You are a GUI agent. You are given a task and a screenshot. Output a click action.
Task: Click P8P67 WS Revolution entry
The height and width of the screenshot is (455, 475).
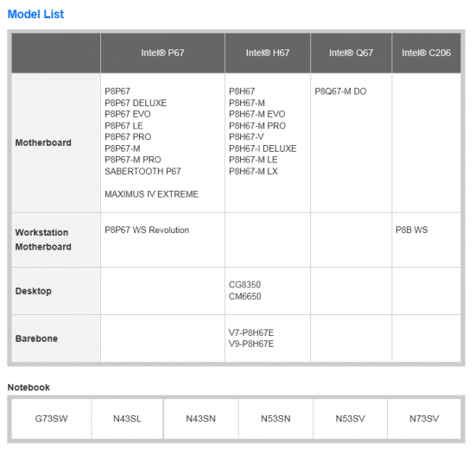point(147,231)
